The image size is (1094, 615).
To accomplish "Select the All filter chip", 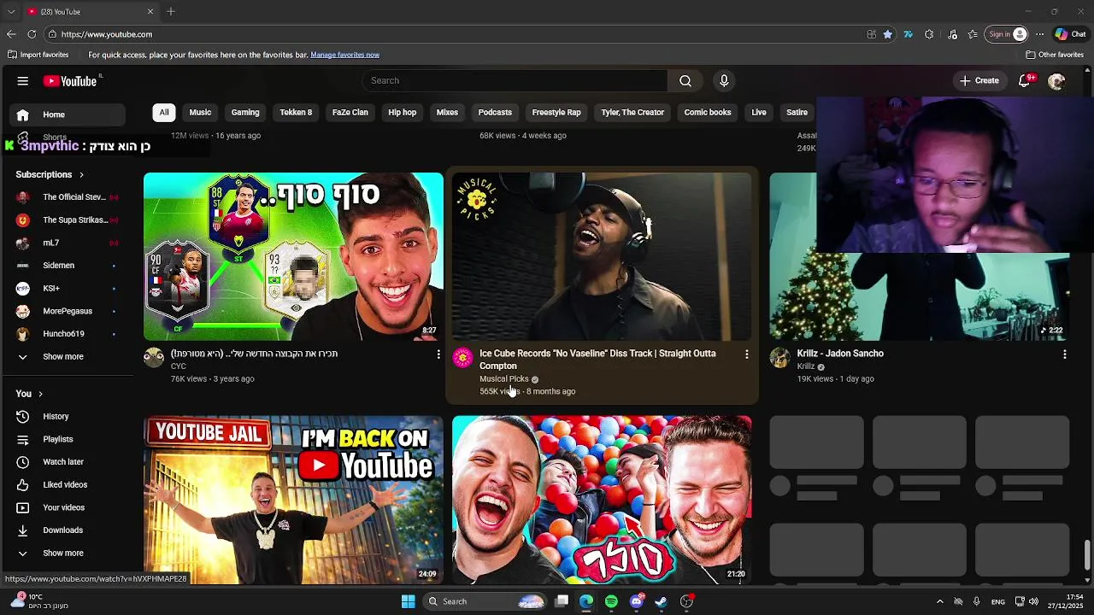I will (164, 112).
